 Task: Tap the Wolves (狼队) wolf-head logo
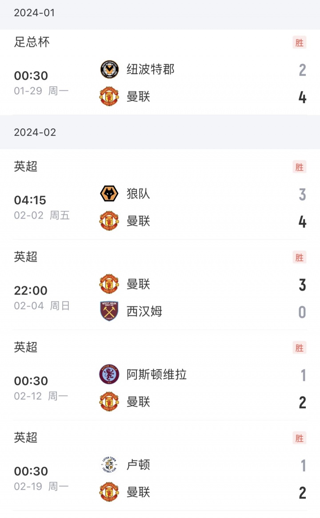pyautogui.click(x=109, y=194)
